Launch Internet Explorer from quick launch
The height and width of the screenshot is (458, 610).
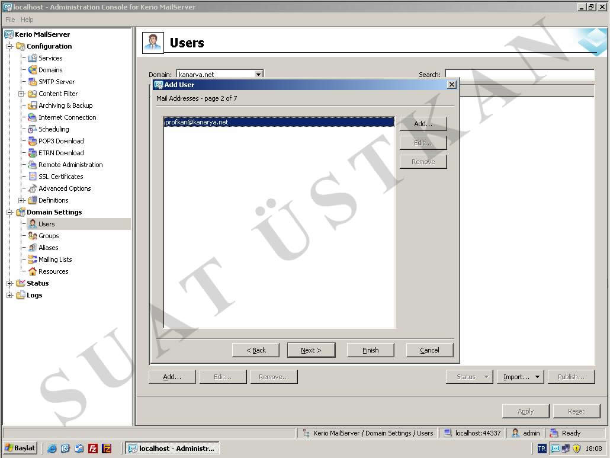click(52, 449)
